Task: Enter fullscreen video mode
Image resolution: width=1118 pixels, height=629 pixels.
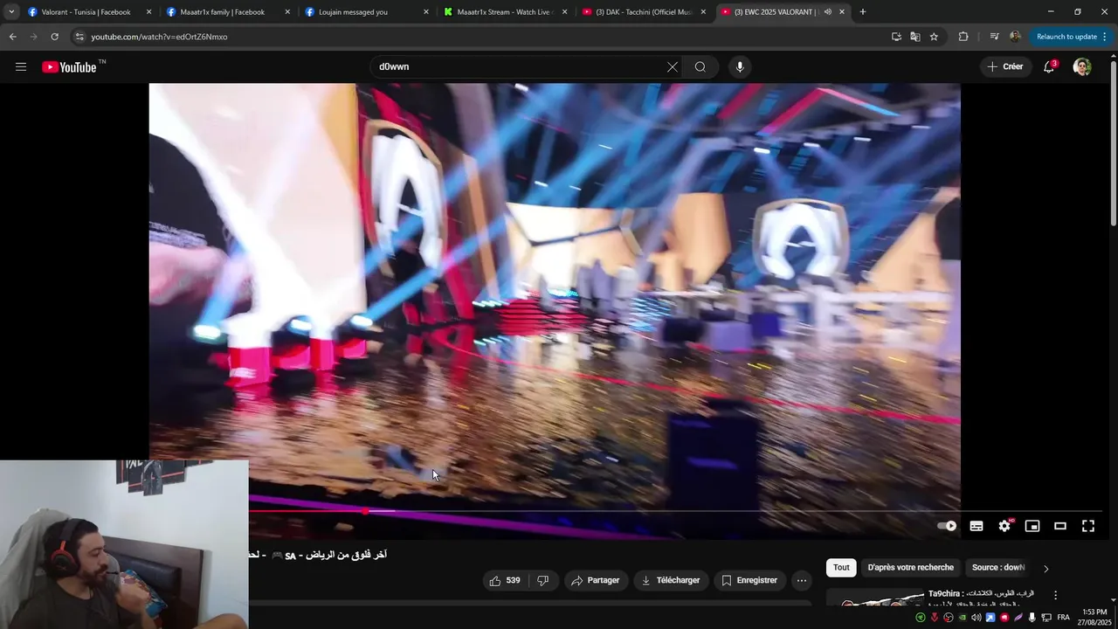Action: [1088, 526]
